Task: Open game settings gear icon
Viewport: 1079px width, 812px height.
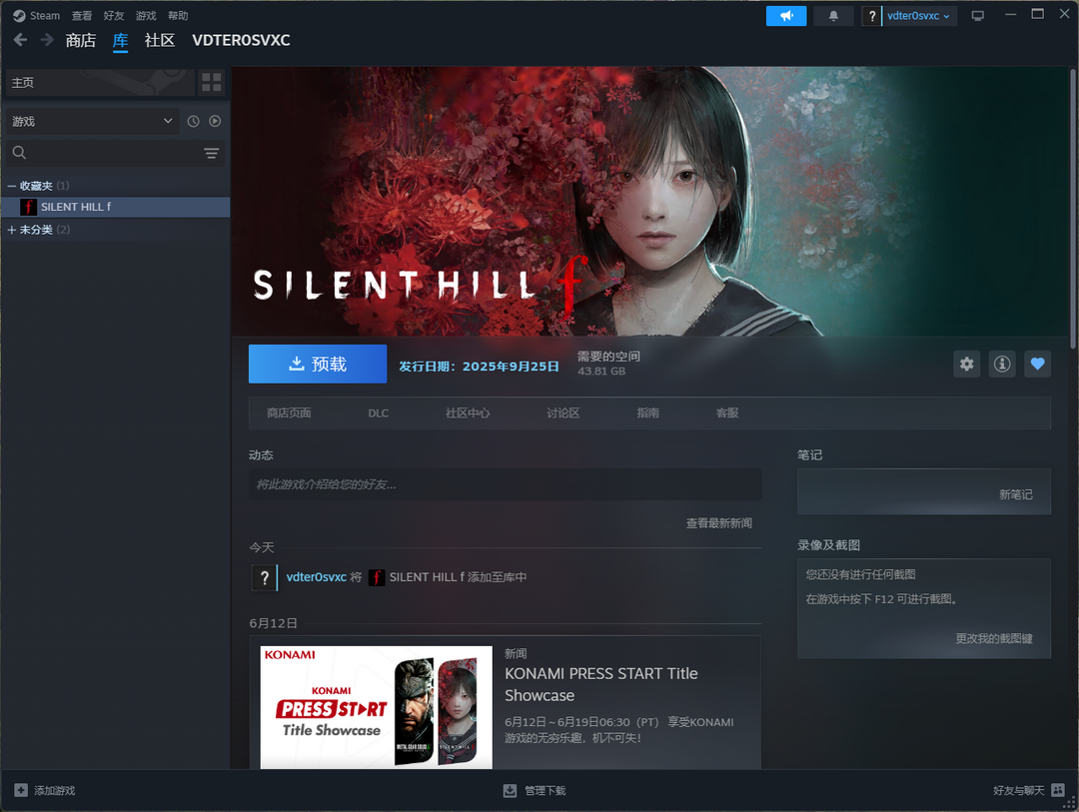Action: click(x=966, y=365)
